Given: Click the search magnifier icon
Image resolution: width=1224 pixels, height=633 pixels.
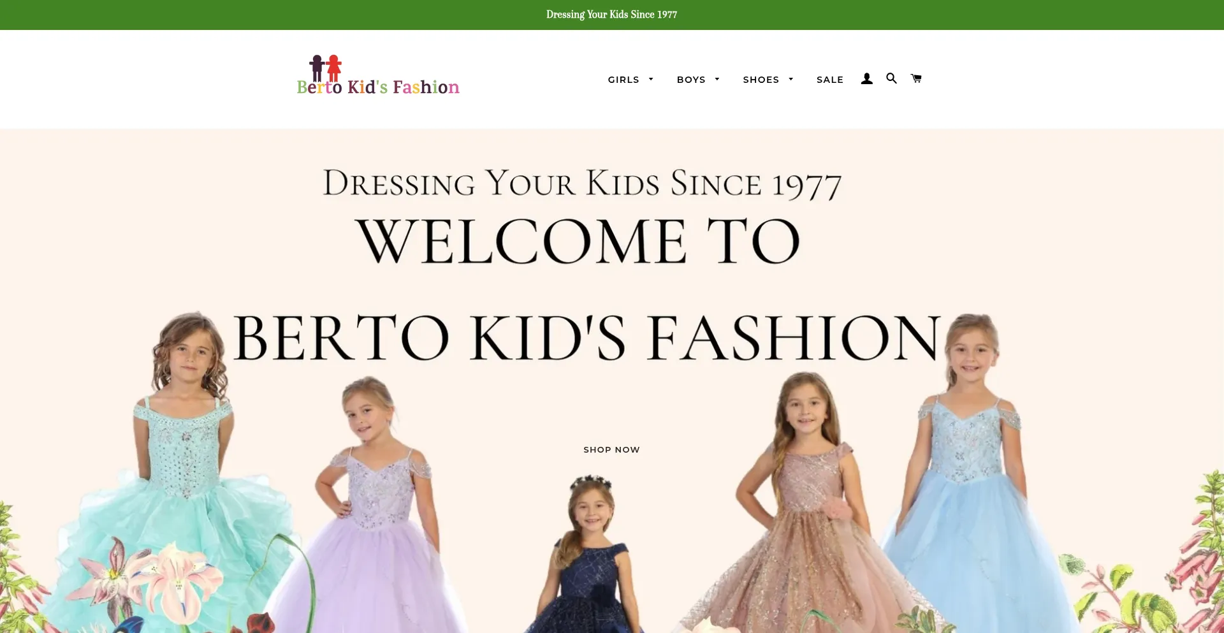Looking at the screenshot, I should (891, 78).
